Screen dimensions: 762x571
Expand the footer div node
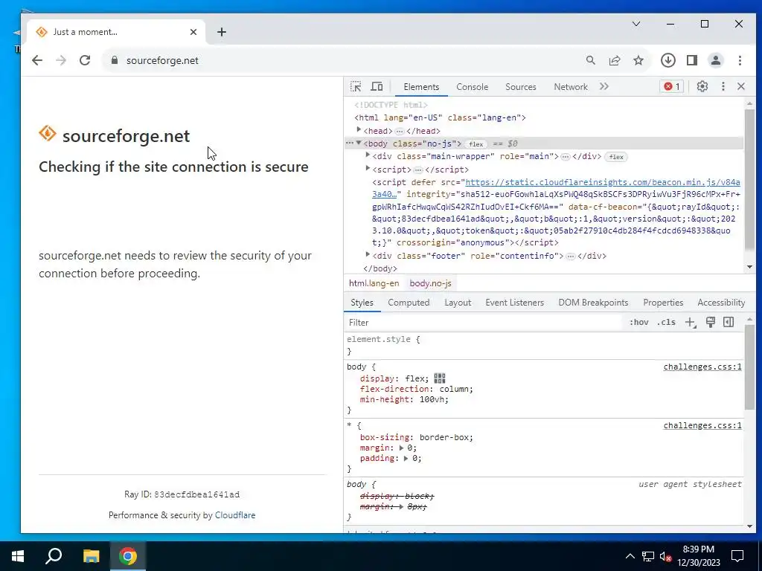click(x=368, y=255)
